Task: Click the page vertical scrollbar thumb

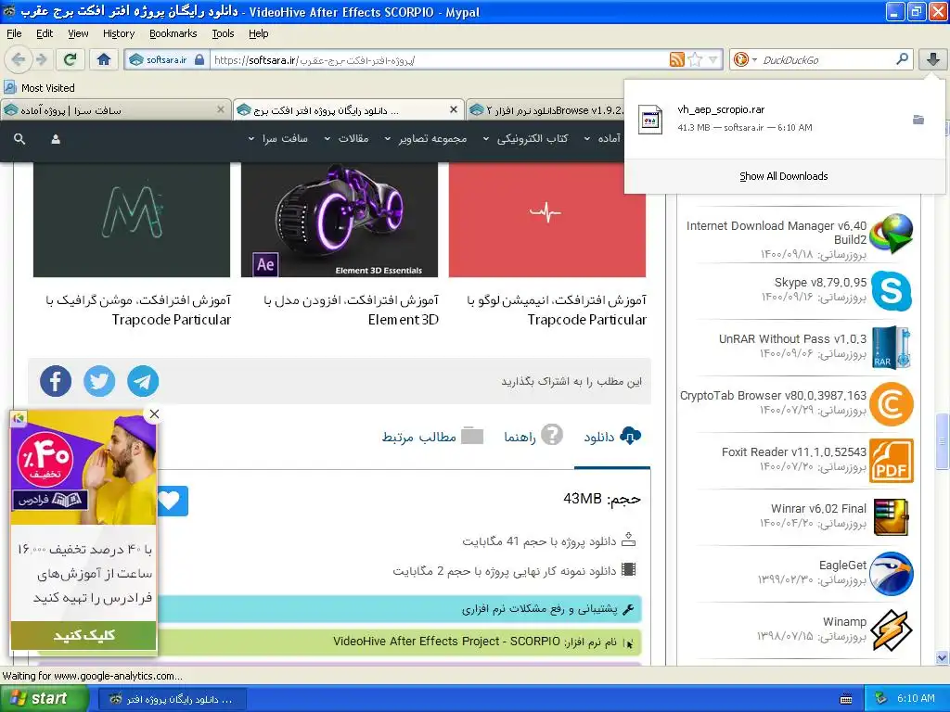Action: 942,440
